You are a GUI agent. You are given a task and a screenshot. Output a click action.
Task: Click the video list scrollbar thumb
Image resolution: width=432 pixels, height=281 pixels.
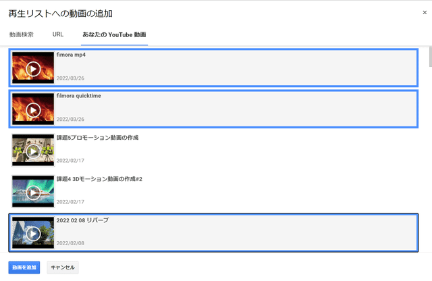click(431, 57)
